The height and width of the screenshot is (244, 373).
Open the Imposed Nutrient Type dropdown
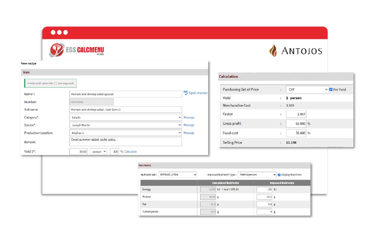click(257, 175)
